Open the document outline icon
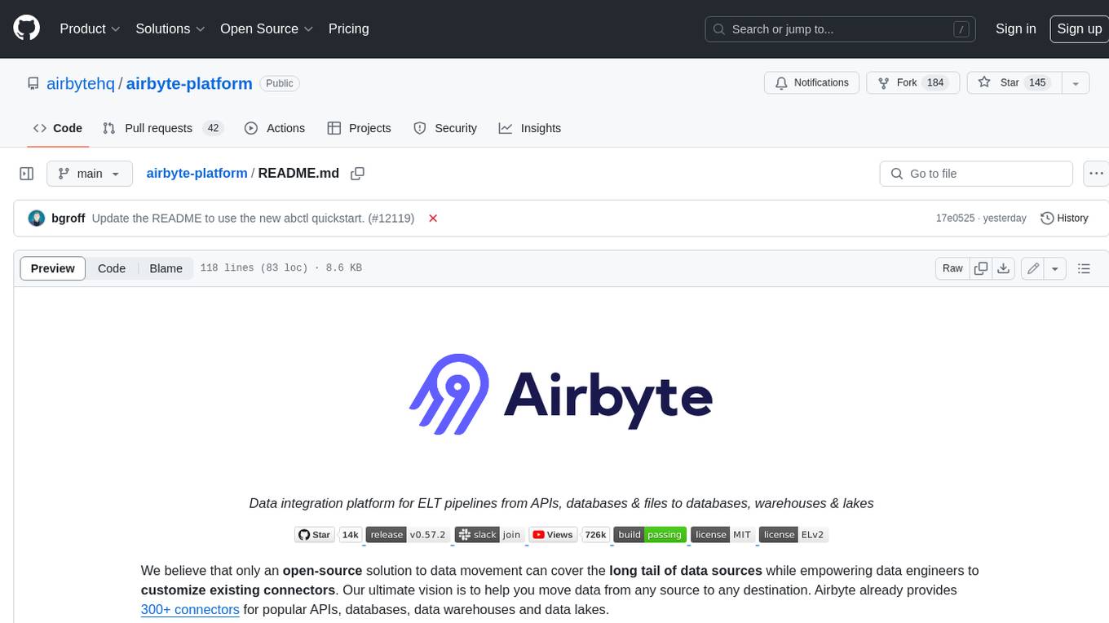Image resolution: width=1109 pixels, height=623 pixels. (x=1084, y=268)
